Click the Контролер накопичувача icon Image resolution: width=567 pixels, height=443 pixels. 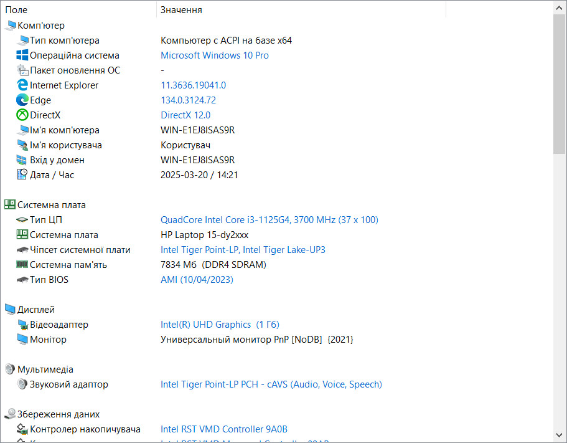[x=22, y=429]
